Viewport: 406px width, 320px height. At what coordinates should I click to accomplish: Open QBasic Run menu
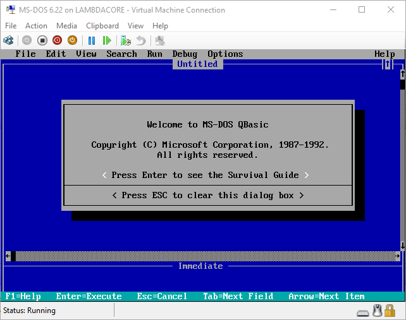tap(154, 54)
